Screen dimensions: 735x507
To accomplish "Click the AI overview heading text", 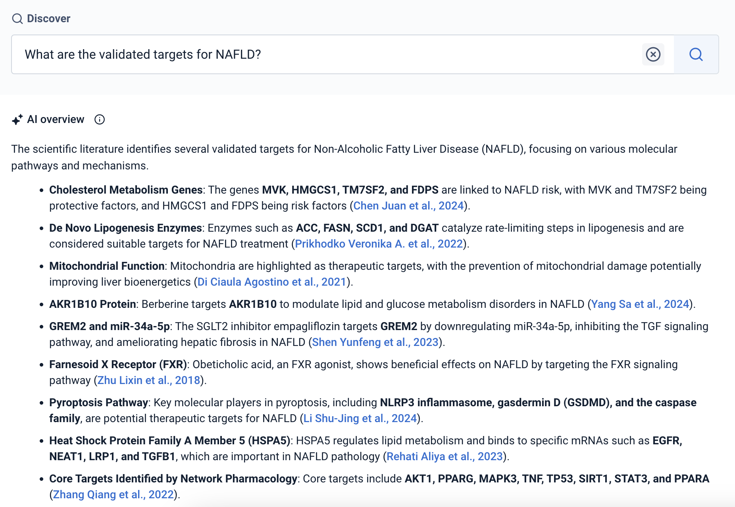I will pos(56,119).
